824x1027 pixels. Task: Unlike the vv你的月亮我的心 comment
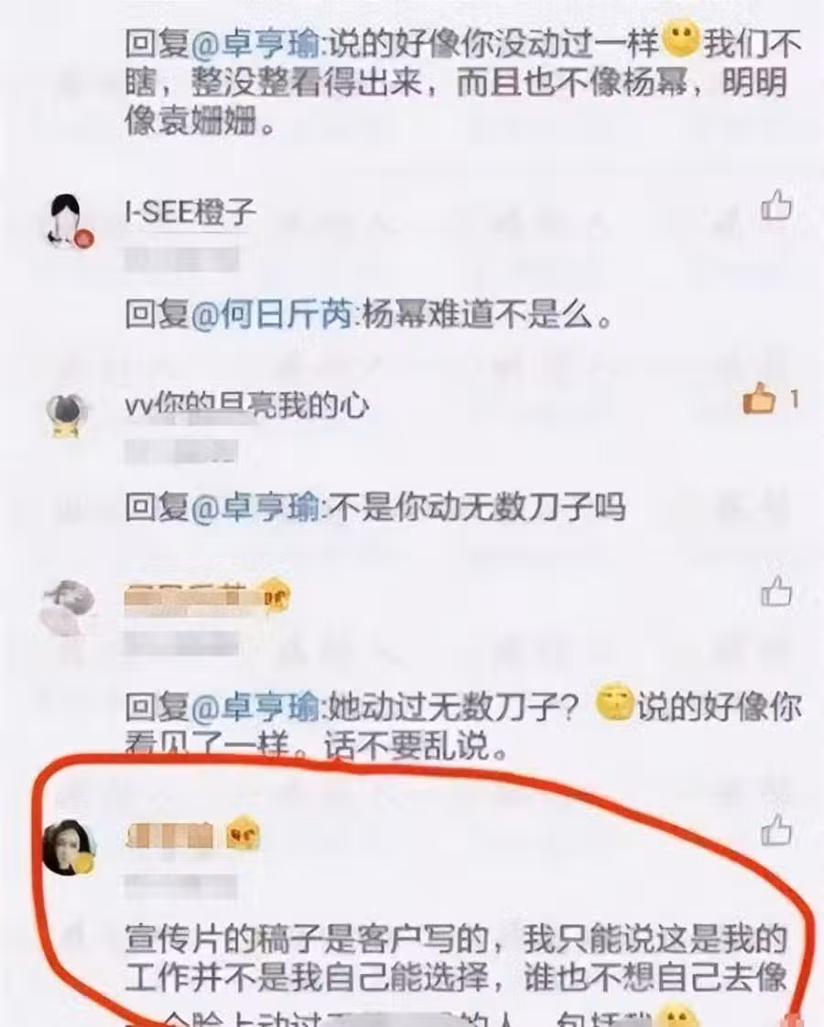[x=758, y=397]
